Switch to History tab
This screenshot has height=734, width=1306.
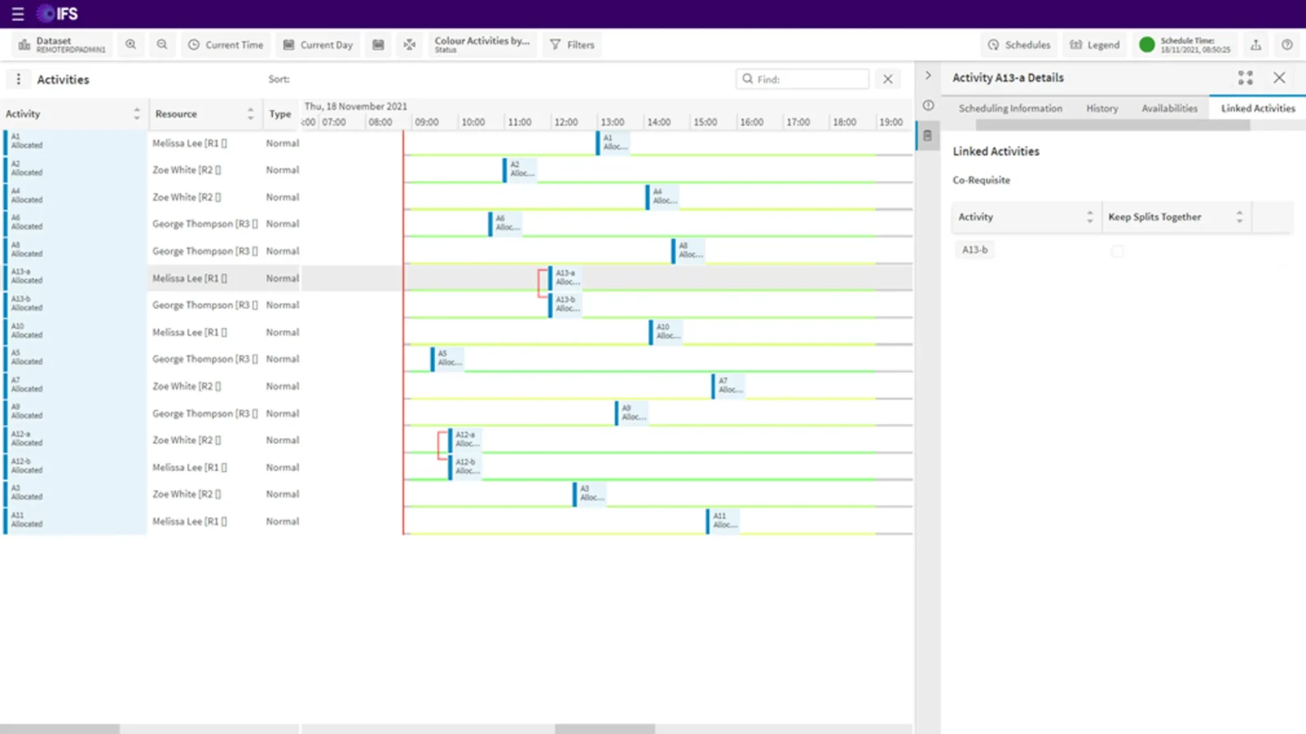tap(1101, 108)
